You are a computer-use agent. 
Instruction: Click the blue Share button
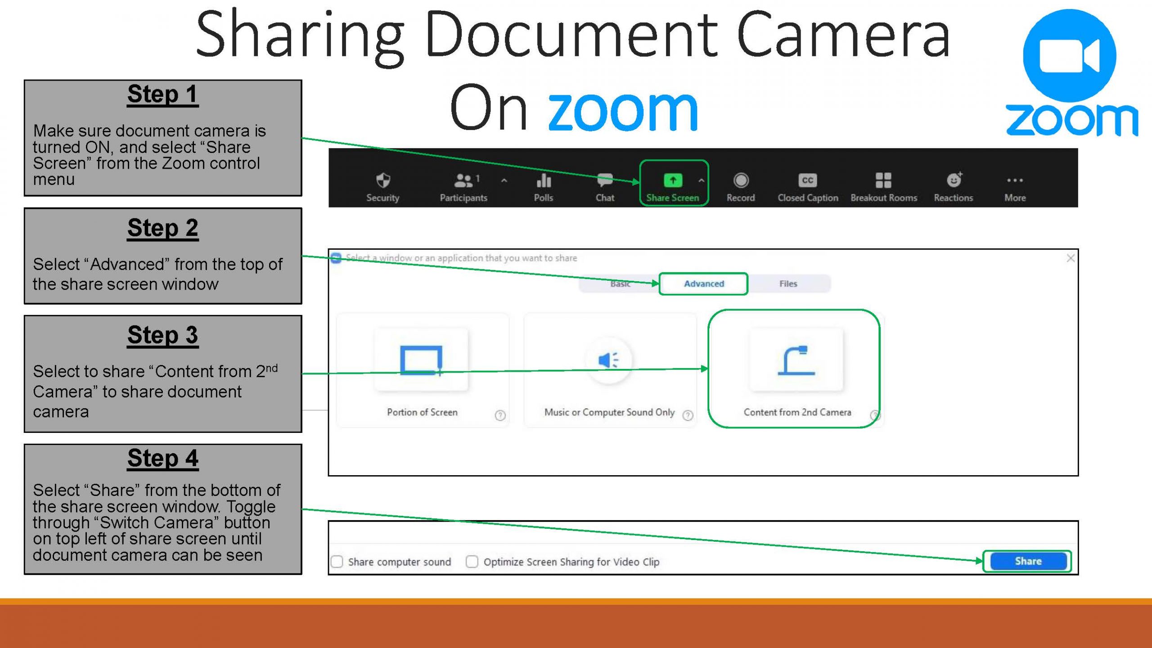[x=1028, y=561]
